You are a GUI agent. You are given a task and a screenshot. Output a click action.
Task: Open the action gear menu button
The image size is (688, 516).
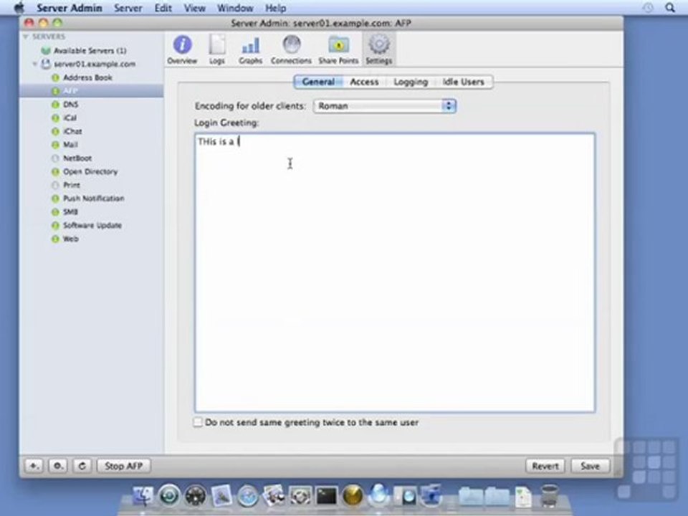(58, 466)
